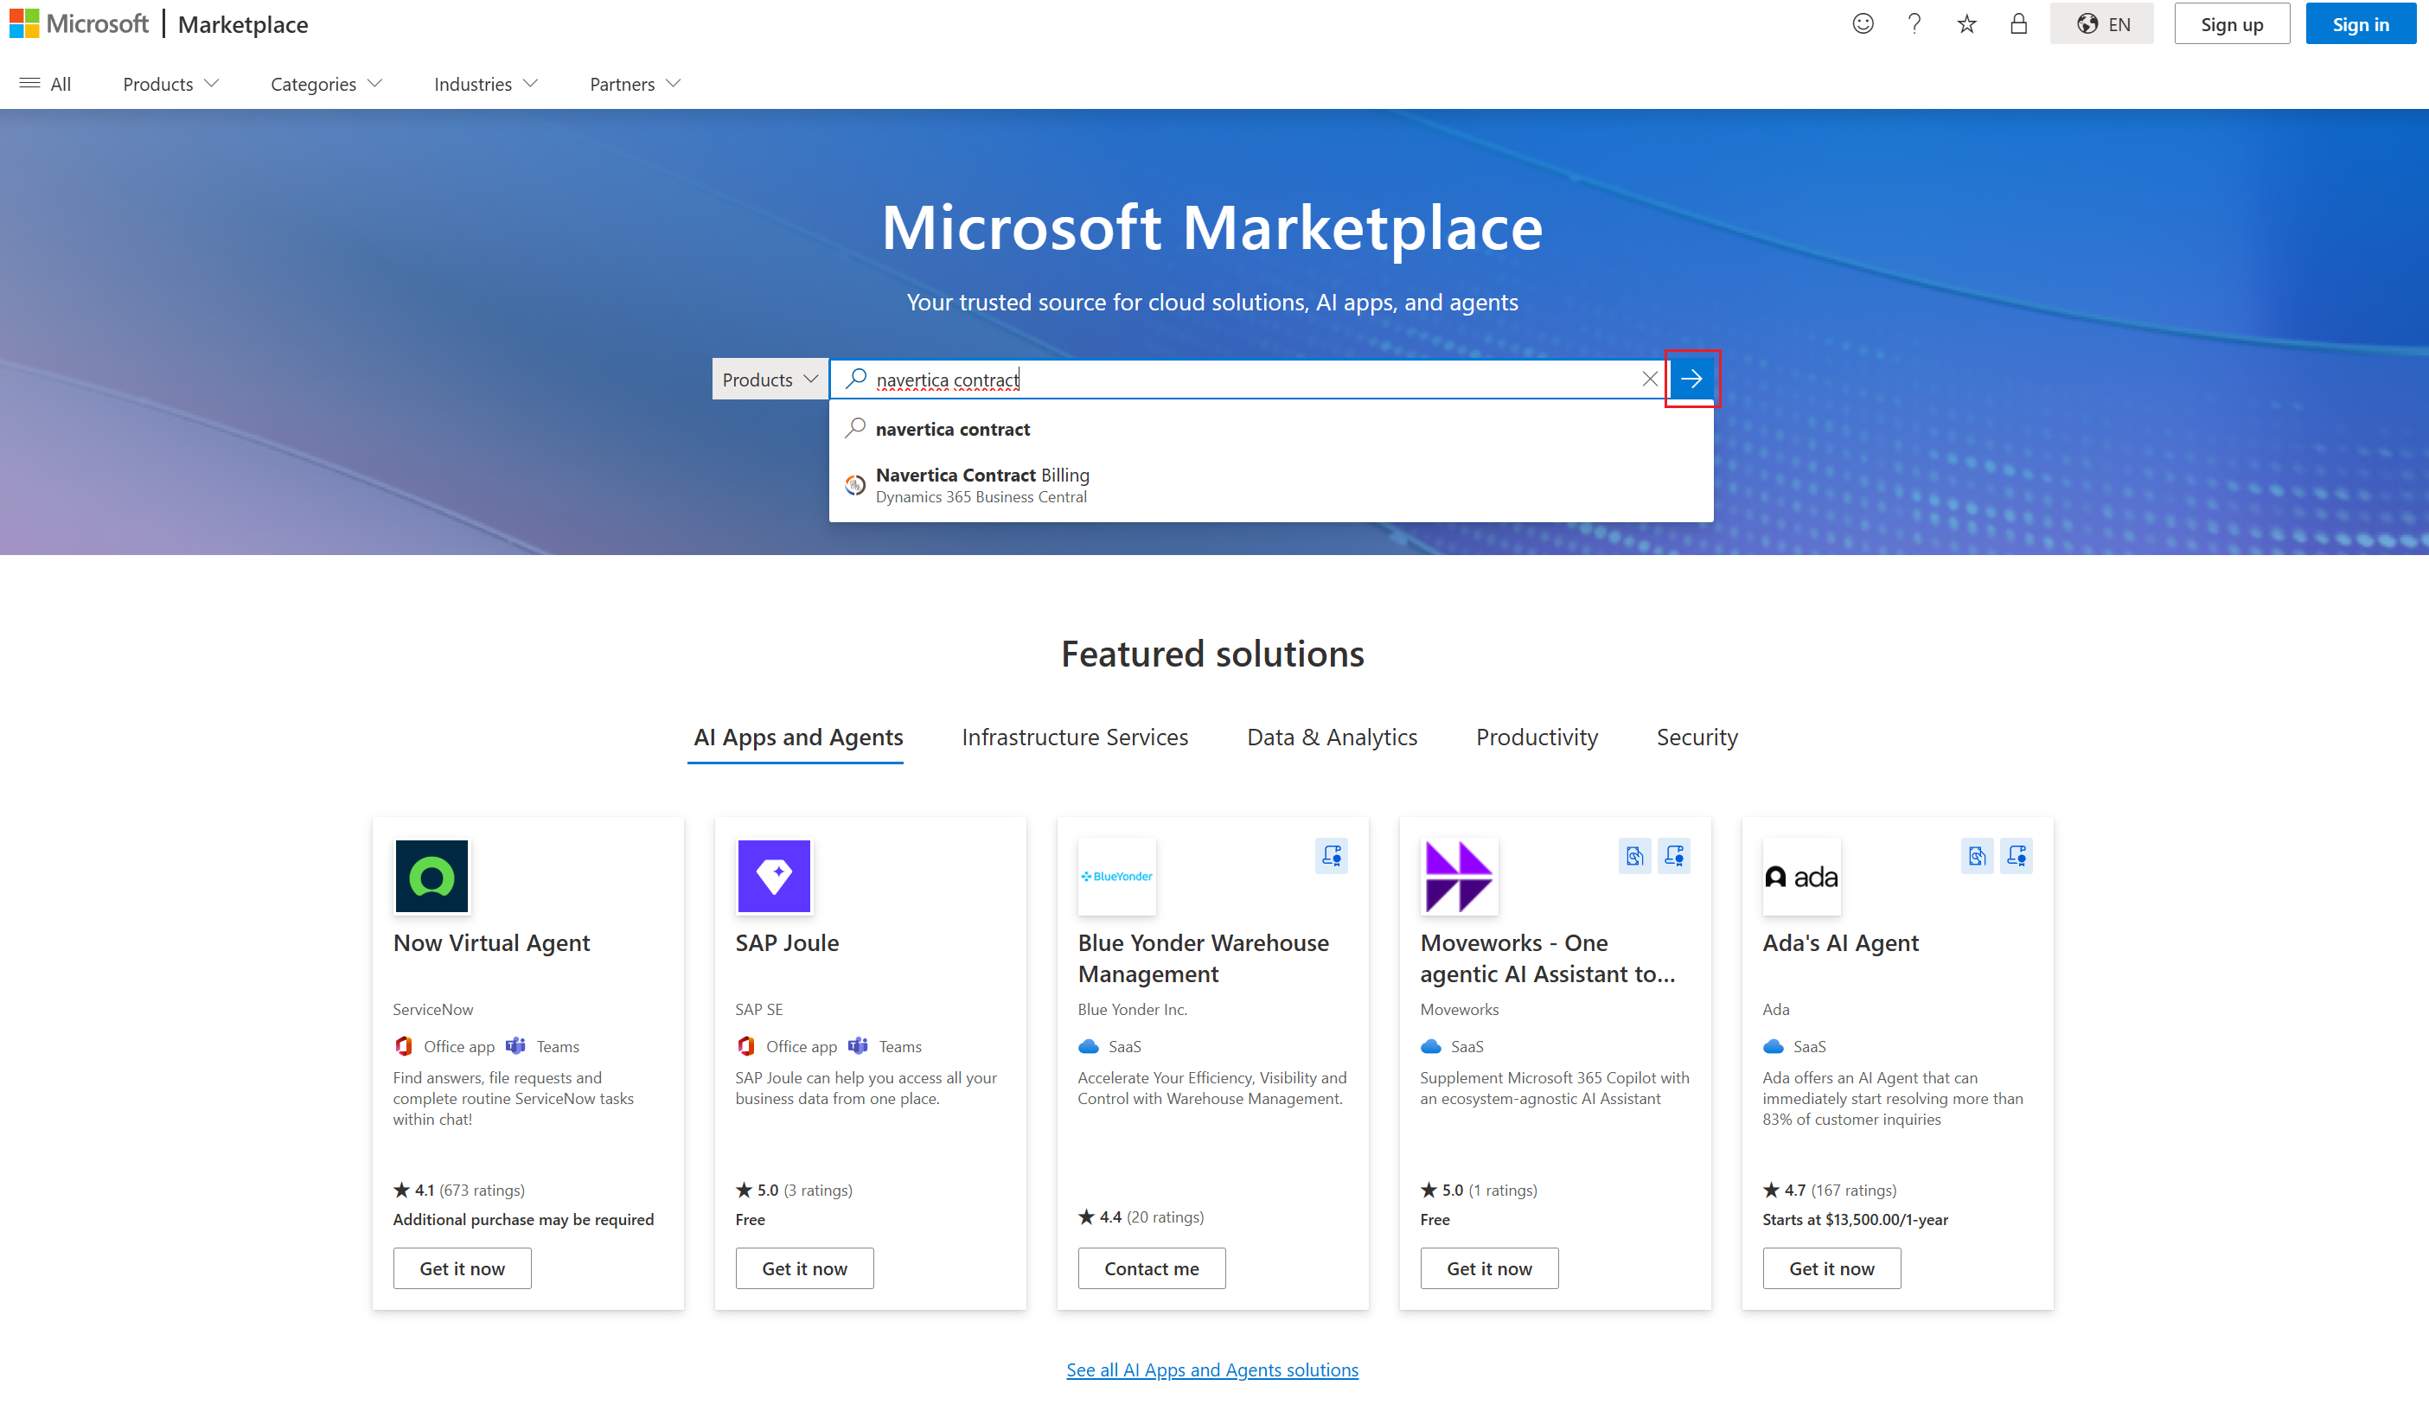
Task: Switch to the Security tab
Action: (1697, 737)
